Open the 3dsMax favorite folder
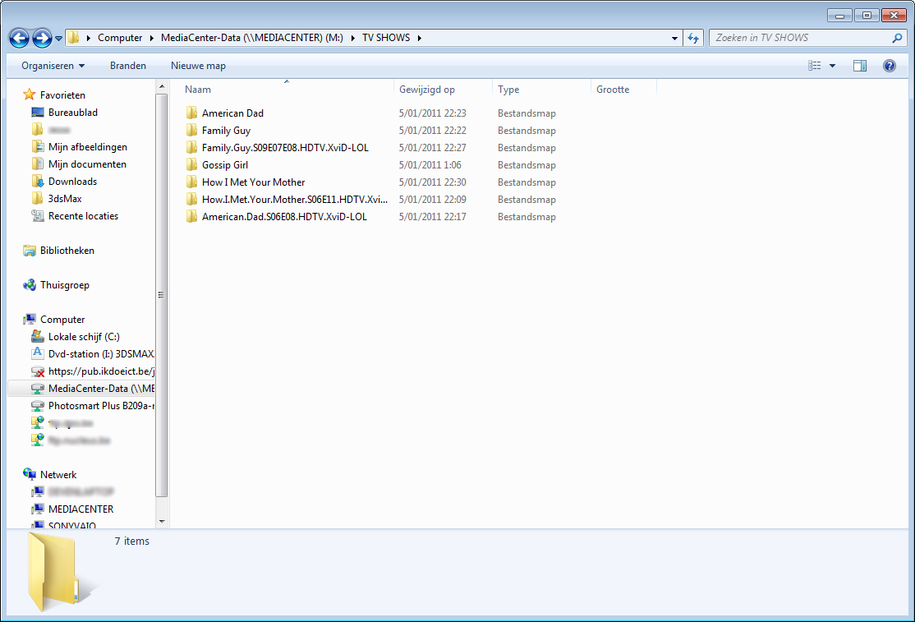Screen dimensions: 915x622 pyautogui.click(x=65, y=198)
